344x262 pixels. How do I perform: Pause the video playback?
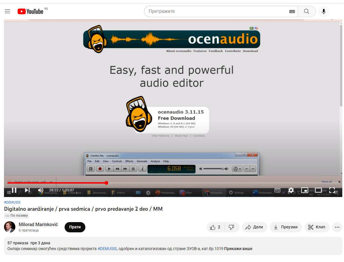click(x=14, y=190)
